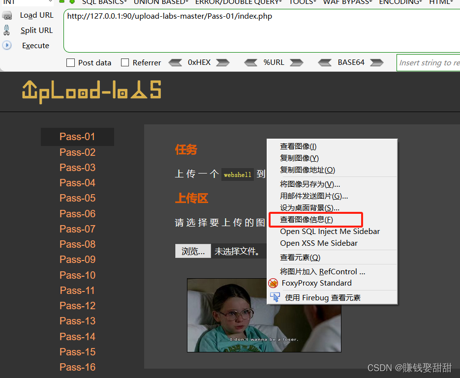Open the Pass-16 link
The image size is (460, 378).
[77, 367]
